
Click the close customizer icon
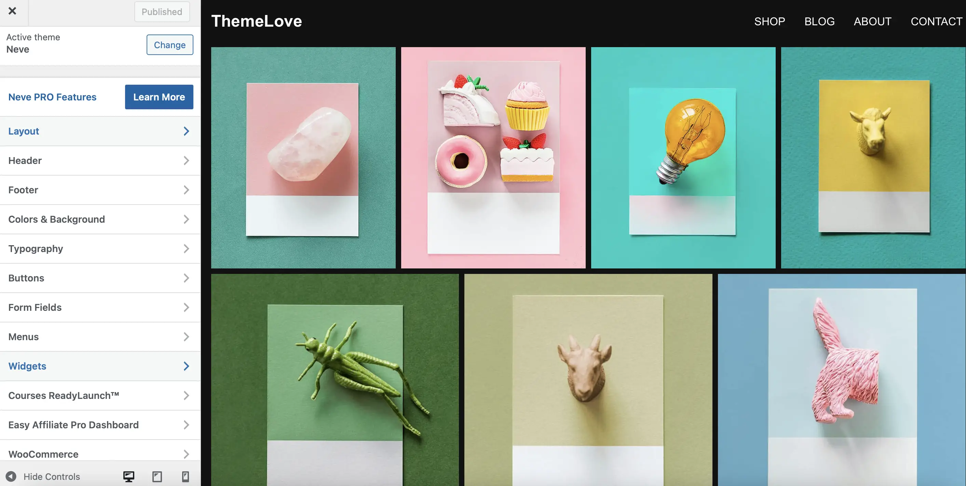(x=12, y=11)
